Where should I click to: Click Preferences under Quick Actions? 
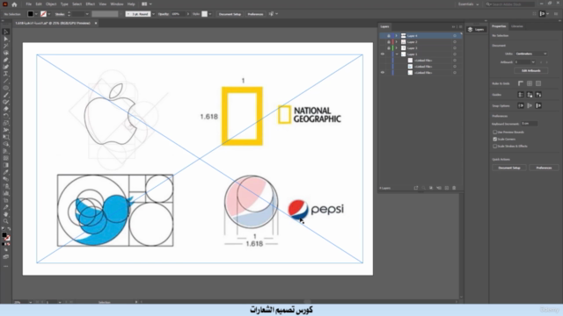tap(544, 168)
